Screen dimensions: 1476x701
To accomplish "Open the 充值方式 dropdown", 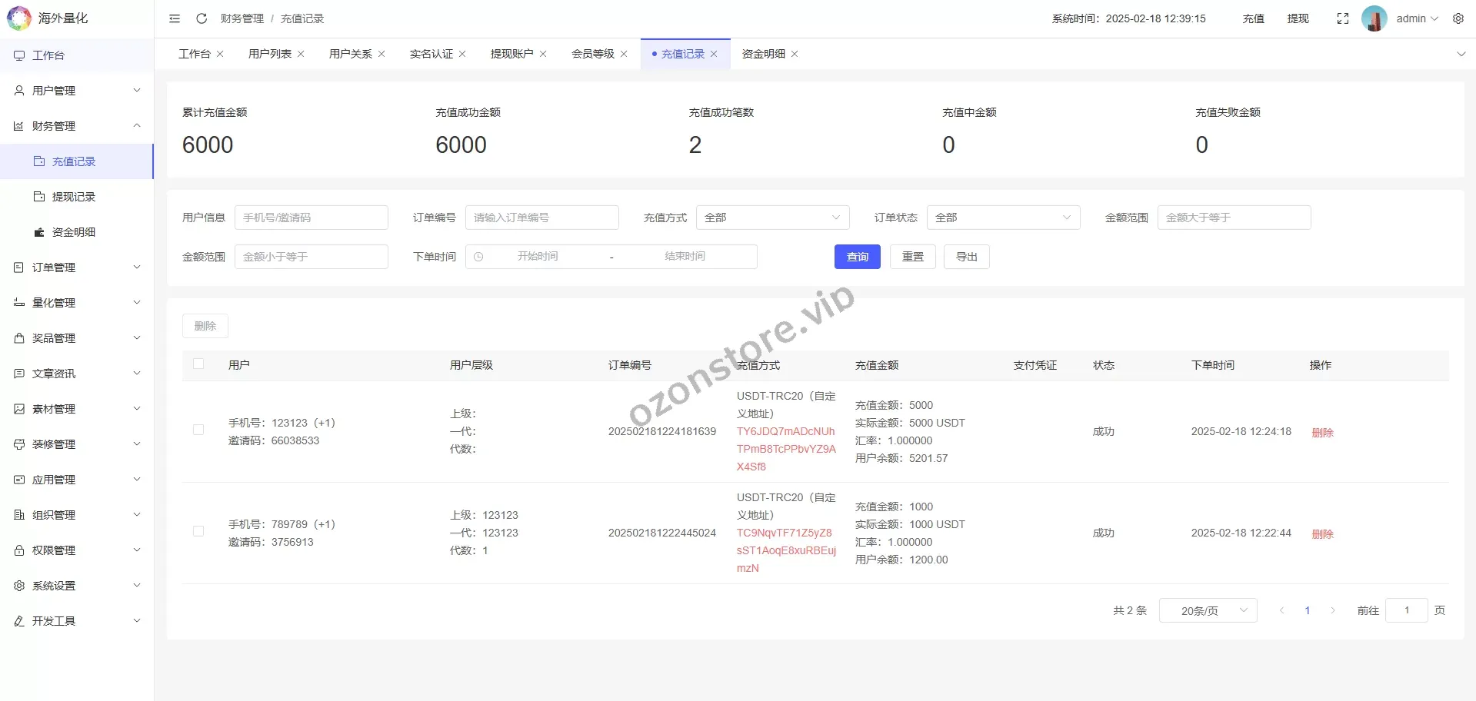I will (772, 218).
